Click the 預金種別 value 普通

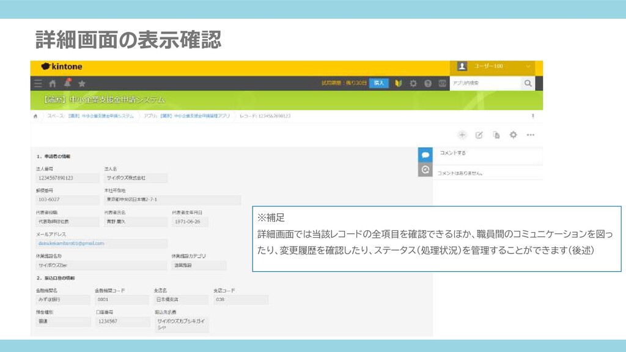tap(63, 321)
